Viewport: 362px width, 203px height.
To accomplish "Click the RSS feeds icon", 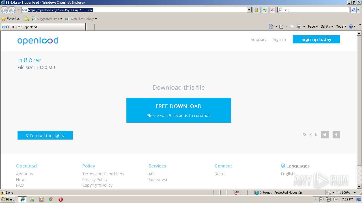I will 281,27.
